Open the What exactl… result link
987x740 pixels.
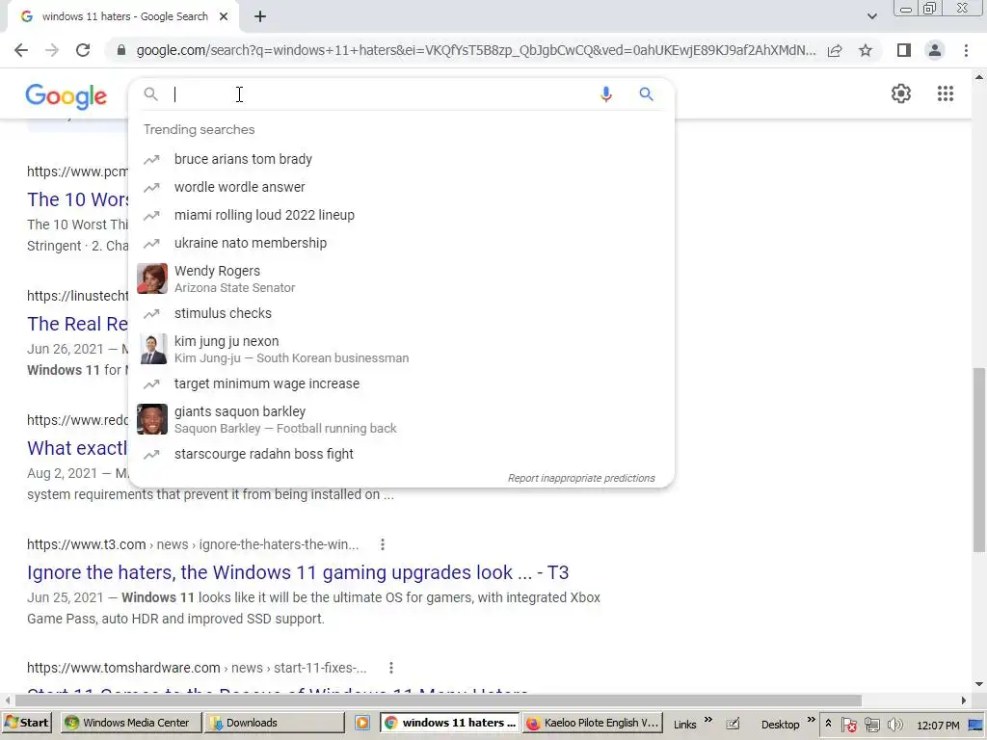point(77,448)
